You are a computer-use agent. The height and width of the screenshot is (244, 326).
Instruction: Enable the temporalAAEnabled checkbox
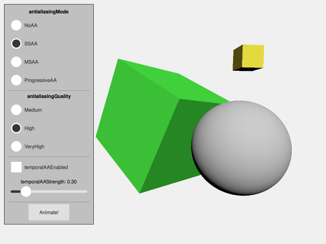point(16,167)
